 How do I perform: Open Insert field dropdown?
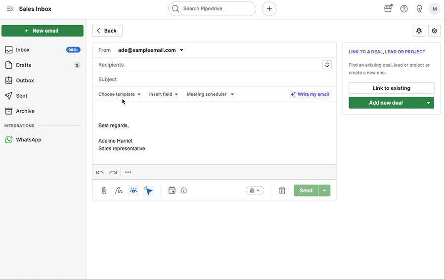[x=164, y=94]
